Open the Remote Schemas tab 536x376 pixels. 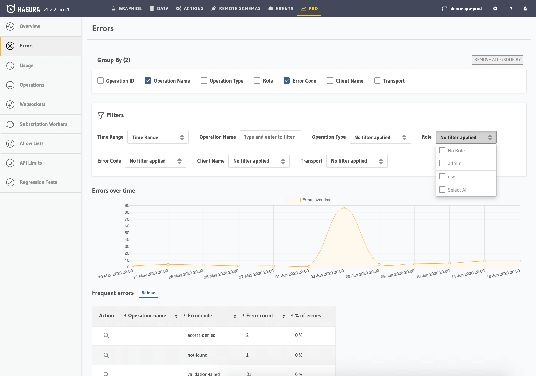coord(236,9)
